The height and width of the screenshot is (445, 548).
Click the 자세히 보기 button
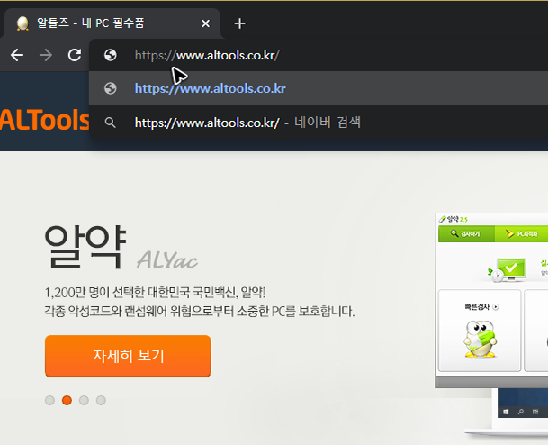coord(128,356)
